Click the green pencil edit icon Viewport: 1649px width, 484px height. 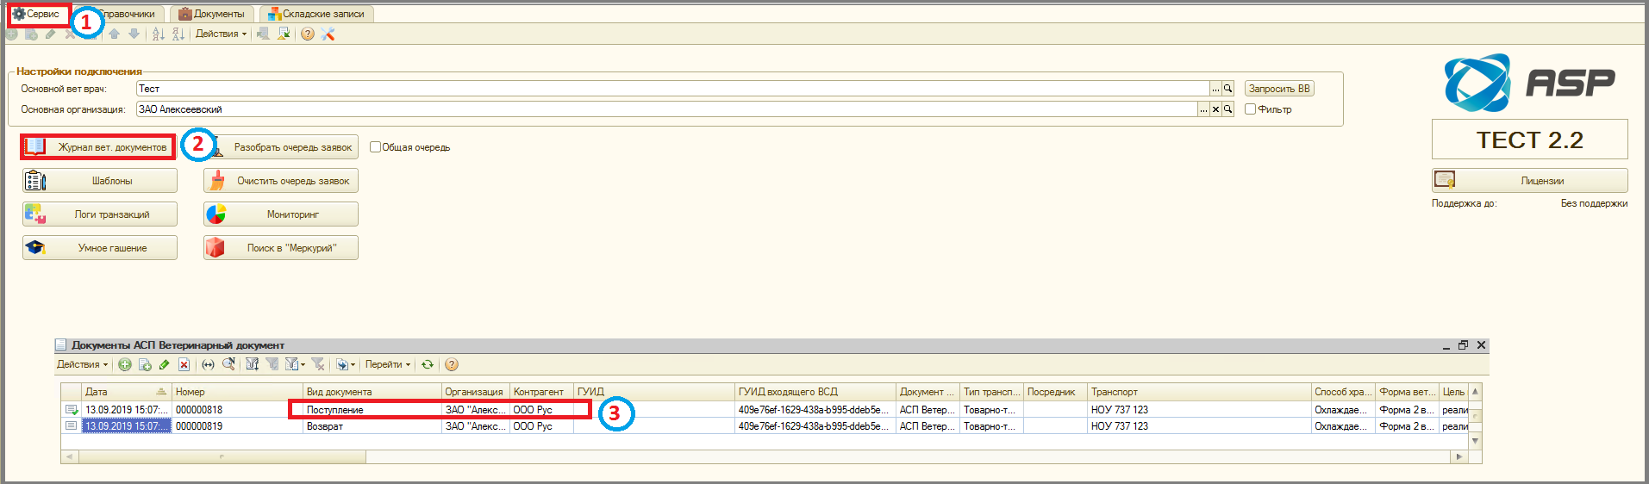point(164,365)
